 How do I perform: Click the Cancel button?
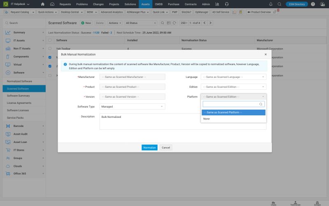coord(166,147)
